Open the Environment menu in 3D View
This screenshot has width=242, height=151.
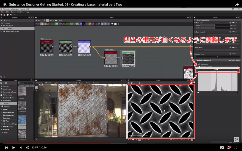click(x=72, y=83)
